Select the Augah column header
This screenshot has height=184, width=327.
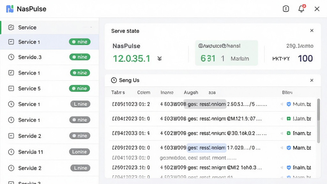[191, 92]
